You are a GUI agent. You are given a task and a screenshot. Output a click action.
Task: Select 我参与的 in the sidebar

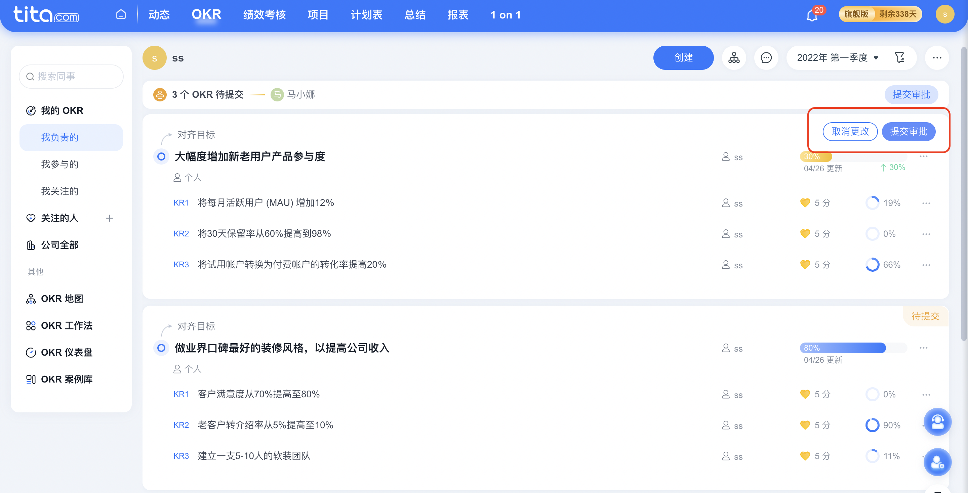click(60, 165)
